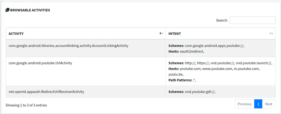Select the AccountLinkingActivity row
This screenshot has height=114, width=281.
point(140,48)
